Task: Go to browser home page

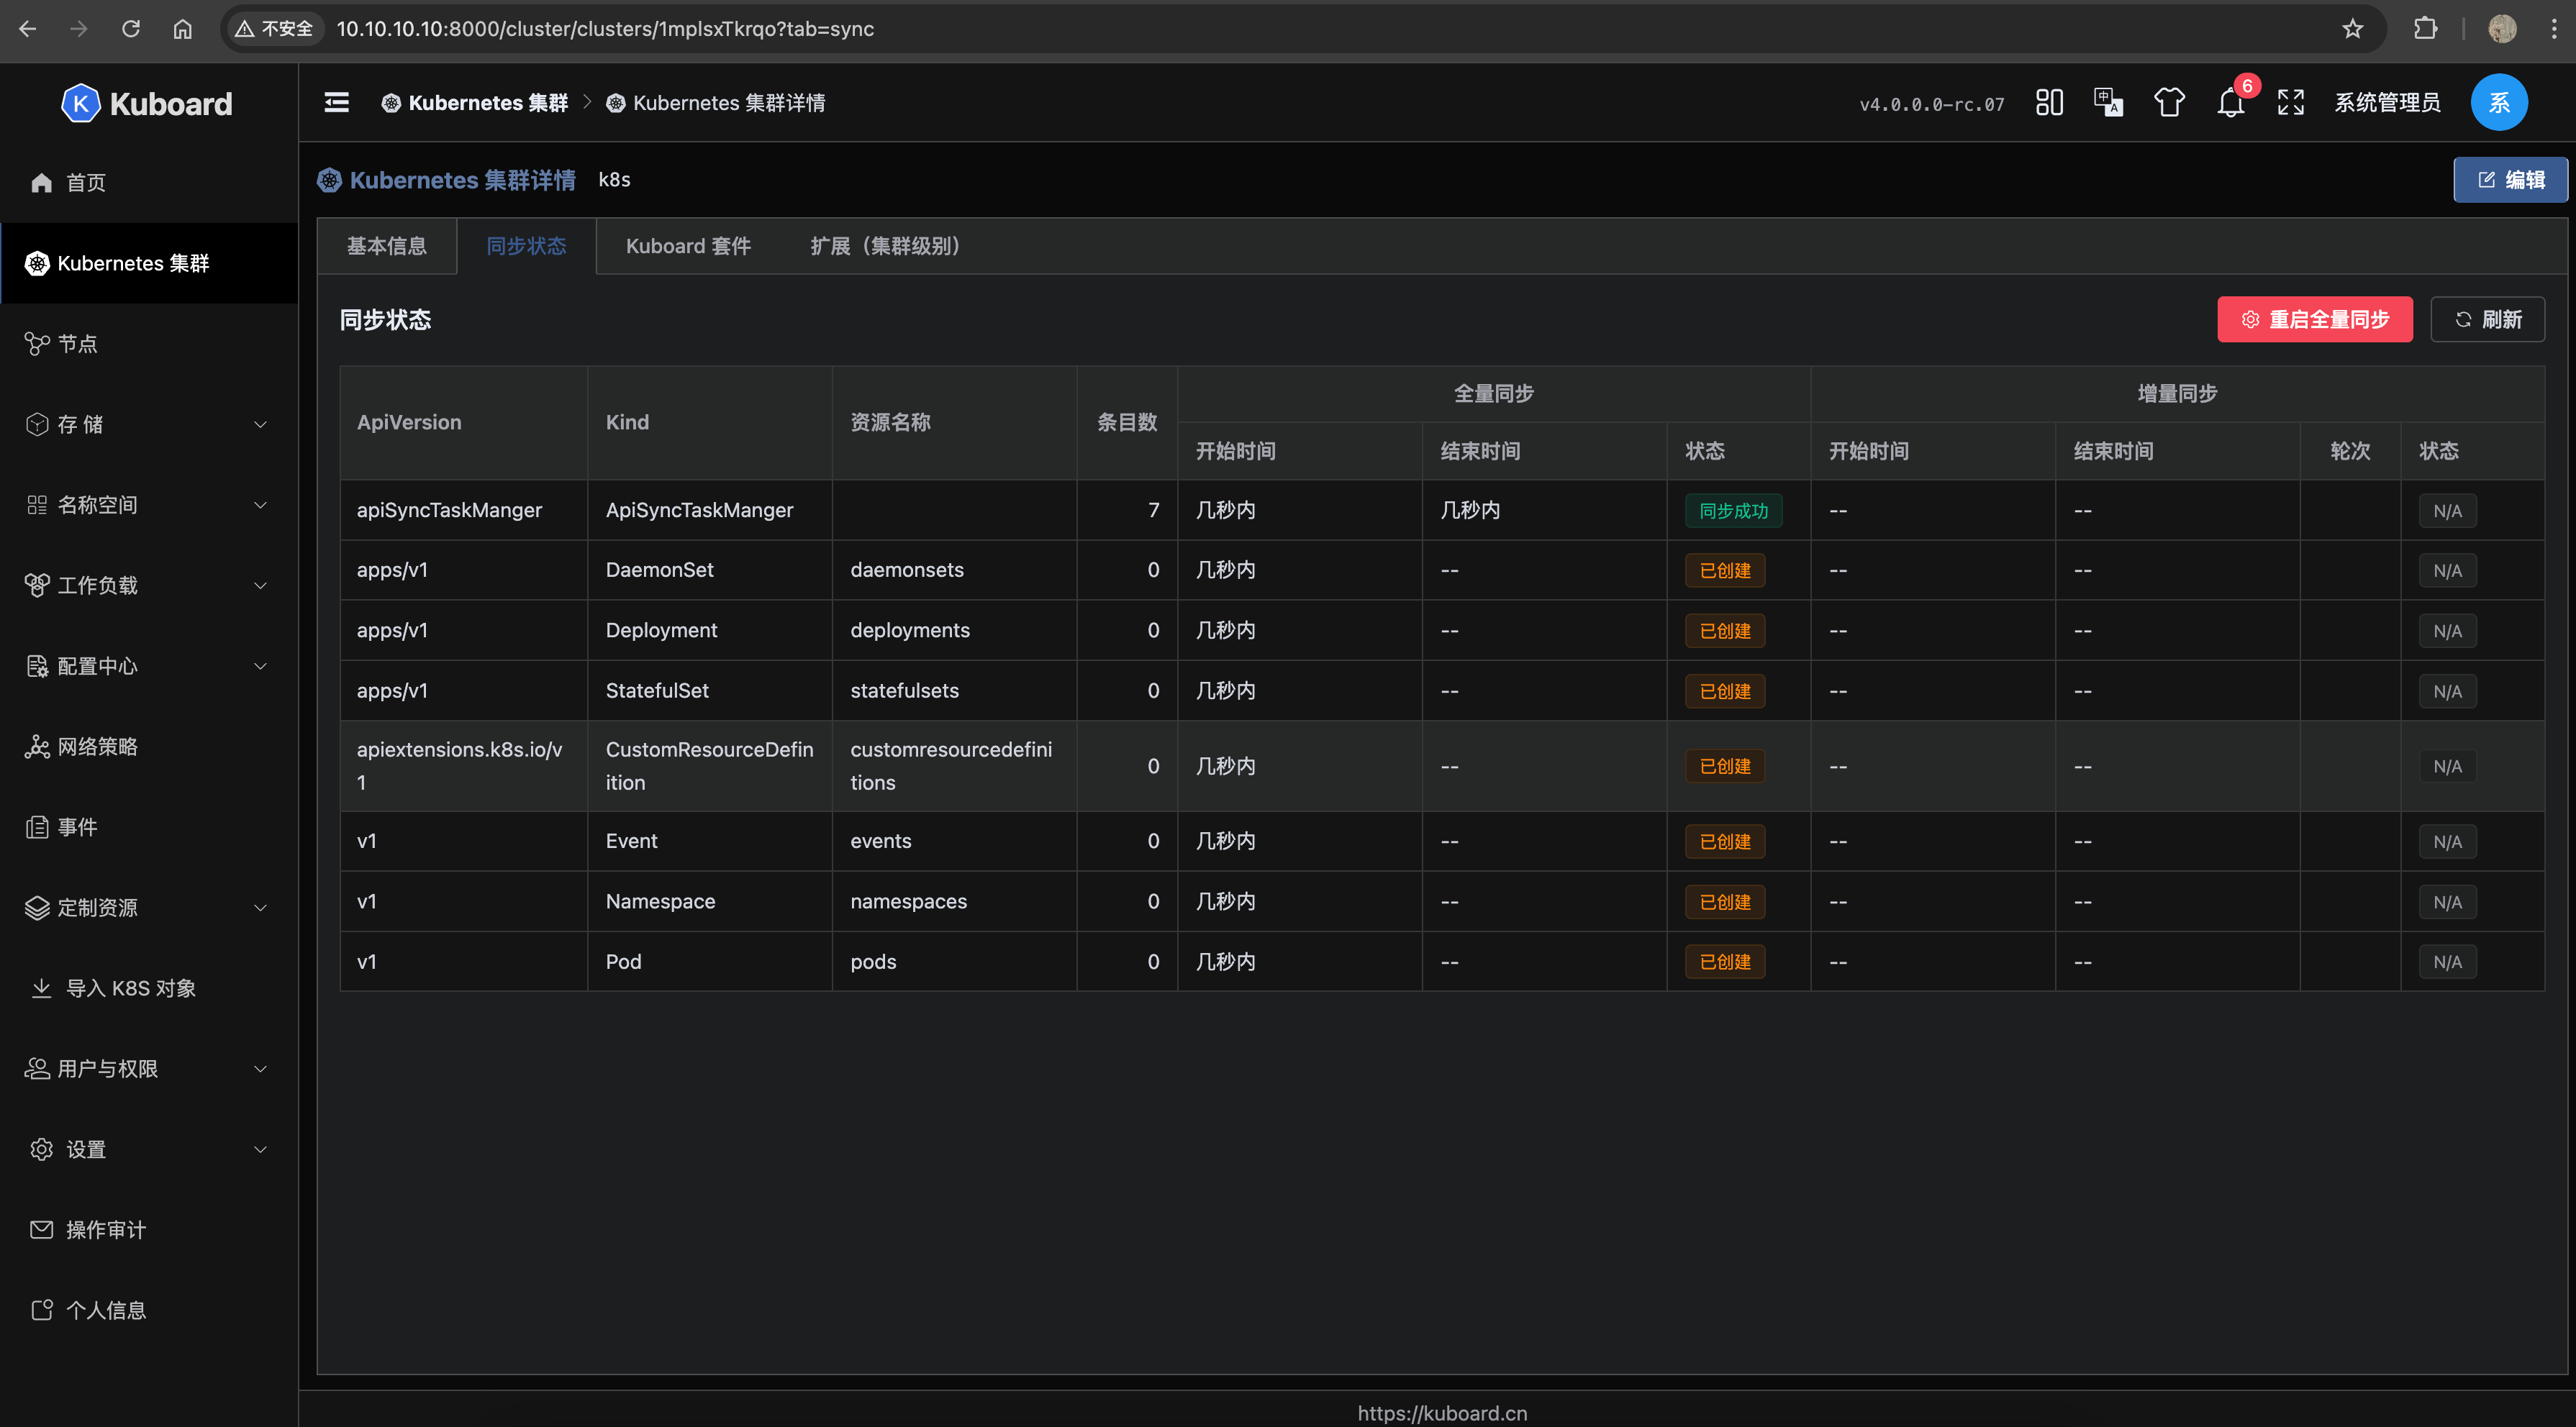Action: tap(182, 29)
